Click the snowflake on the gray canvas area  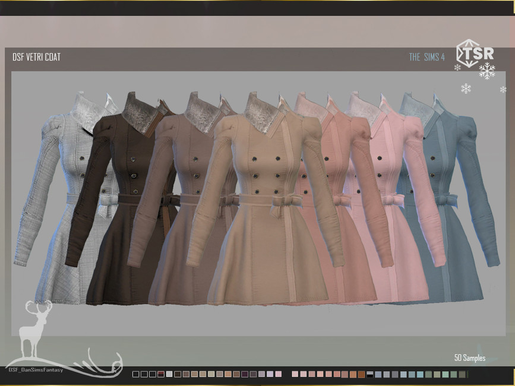coord(466,88)
